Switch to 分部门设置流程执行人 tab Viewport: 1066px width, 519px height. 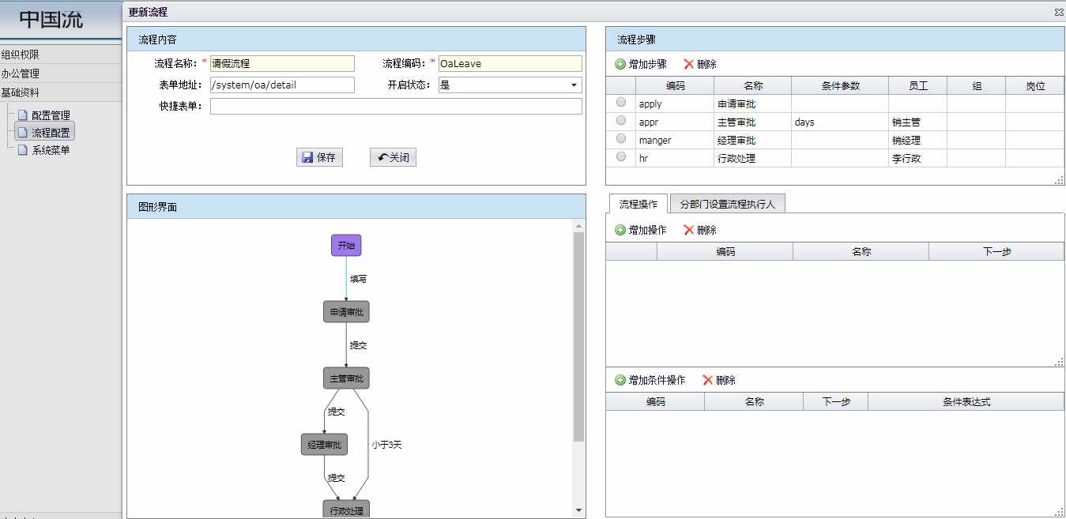pyautogui.click(x=727, y=204)
